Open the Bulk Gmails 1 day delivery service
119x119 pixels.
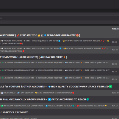[x=37, y=93]
